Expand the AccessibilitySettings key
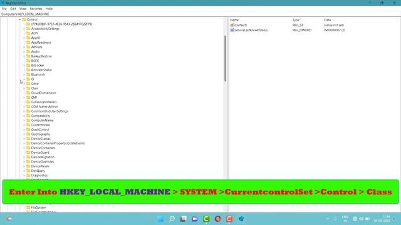The height and width of the screenshot is (225, 401). (x=24, y=29)
